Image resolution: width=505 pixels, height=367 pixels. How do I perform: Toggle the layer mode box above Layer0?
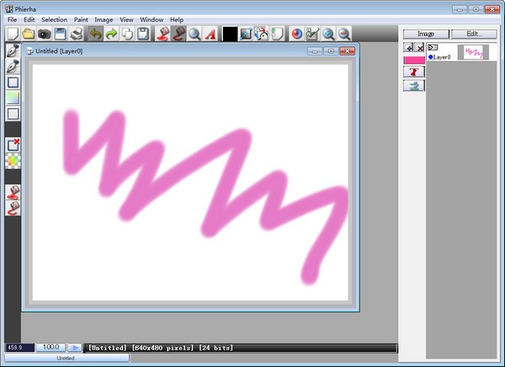pos(433,48)
